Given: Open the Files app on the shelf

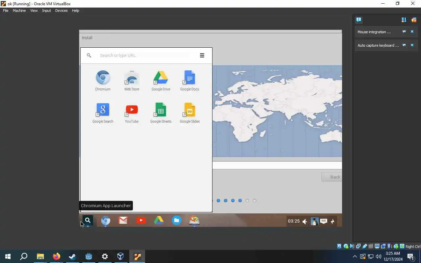Looking at the screenshot, I should click(x=177, y=220).
